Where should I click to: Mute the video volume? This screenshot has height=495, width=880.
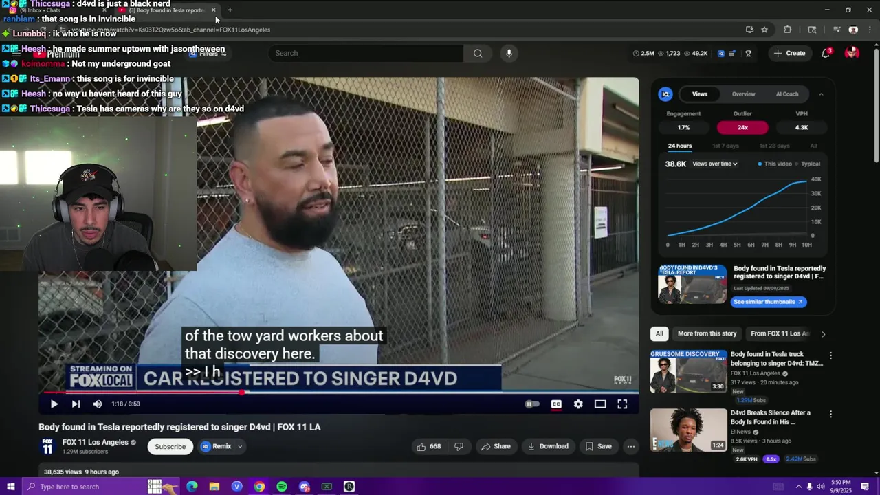tap(98, 404)
